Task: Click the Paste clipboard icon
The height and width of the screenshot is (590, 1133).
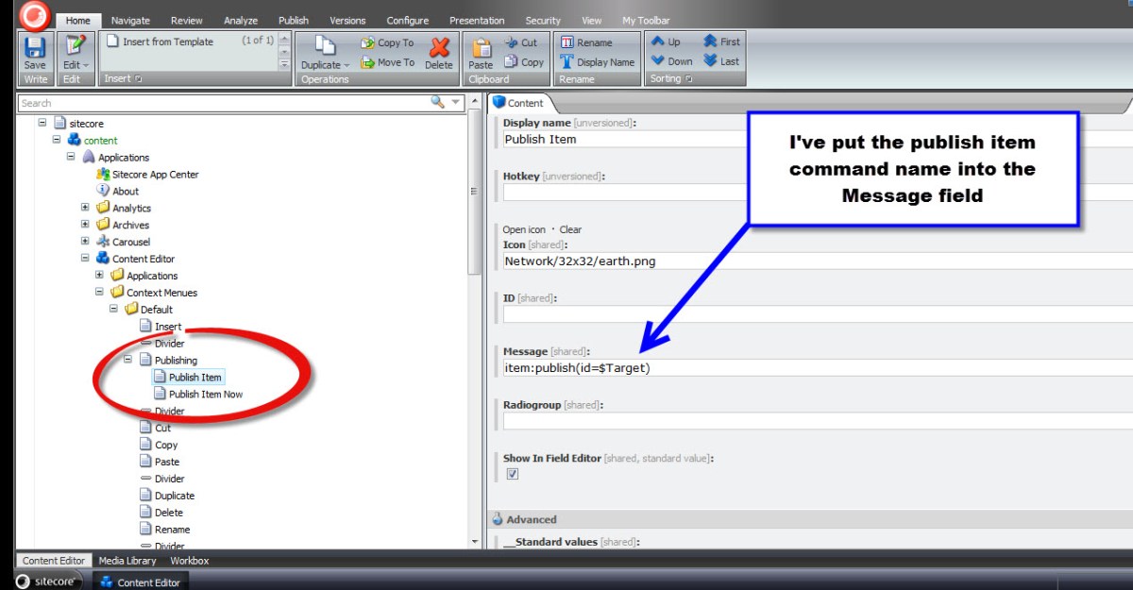Action: 481,47
